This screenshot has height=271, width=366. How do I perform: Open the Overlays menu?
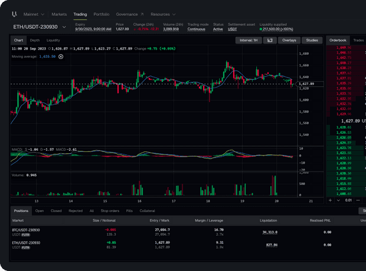(x=289, y=41)
